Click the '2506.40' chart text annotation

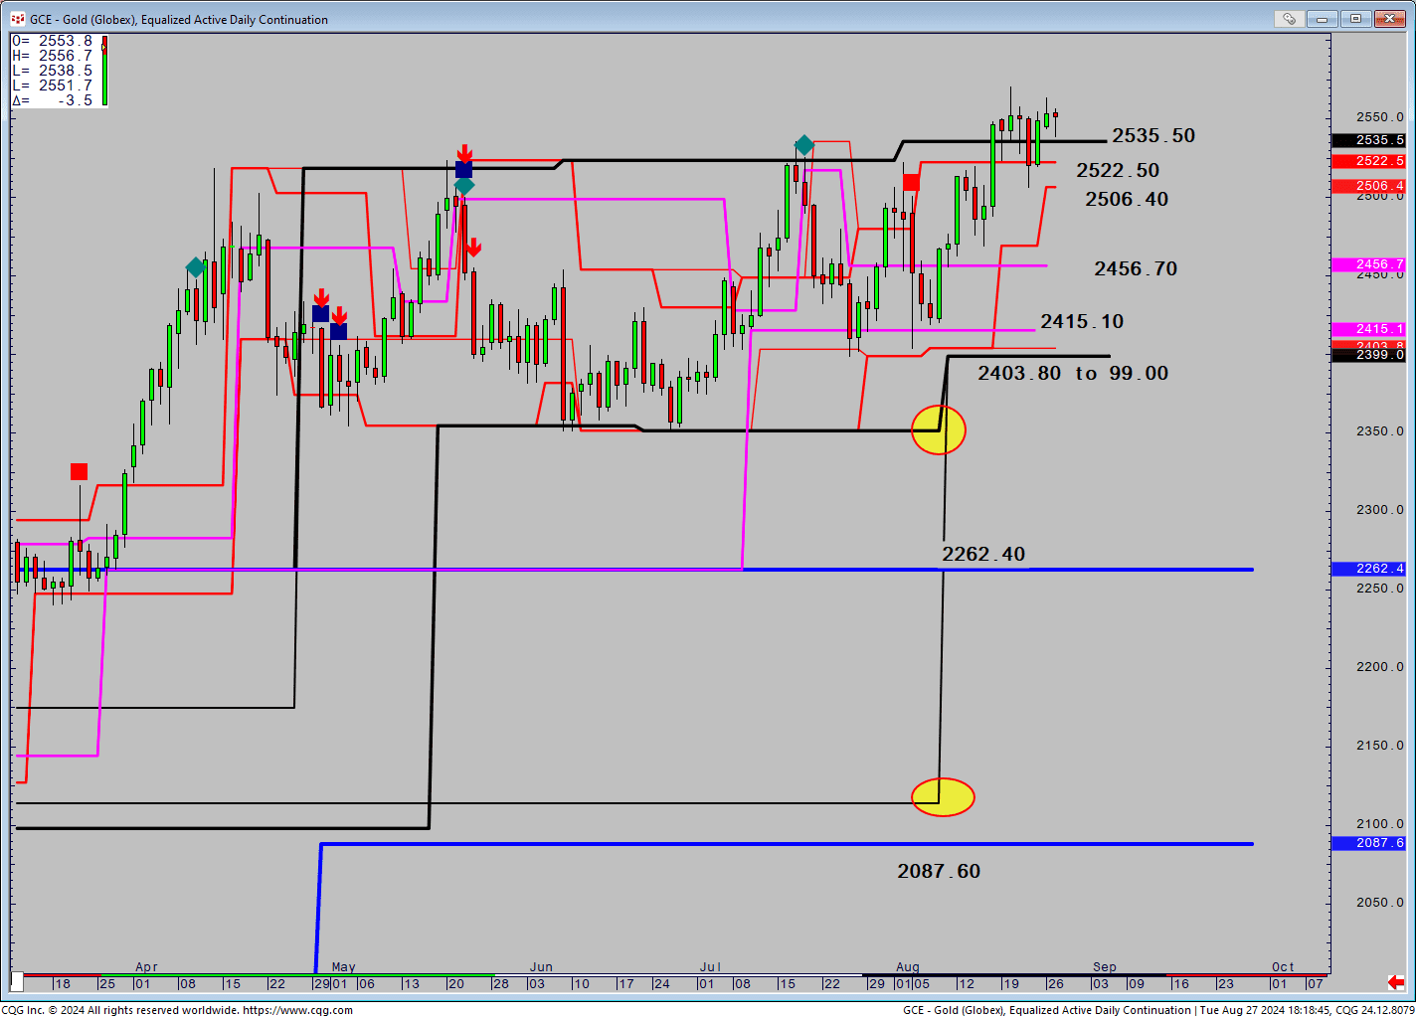pyautogui.click(x=1127, y=199)
